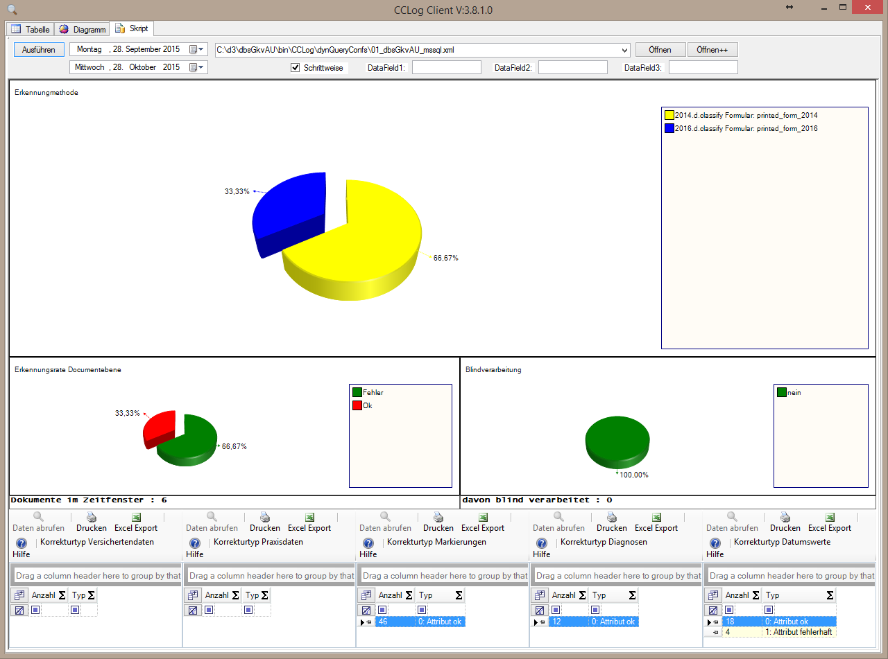
Task: Click the Drucken printer icon under Praxisdaten
Action: point(264,517)
